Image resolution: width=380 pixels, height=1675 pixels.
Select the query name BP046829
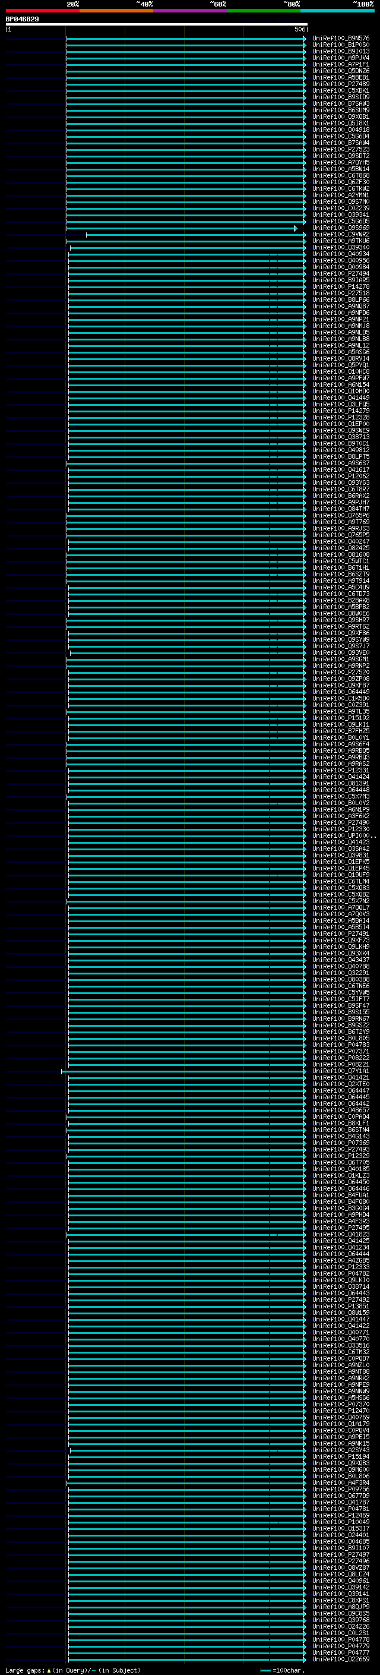[x=22, y=20]
